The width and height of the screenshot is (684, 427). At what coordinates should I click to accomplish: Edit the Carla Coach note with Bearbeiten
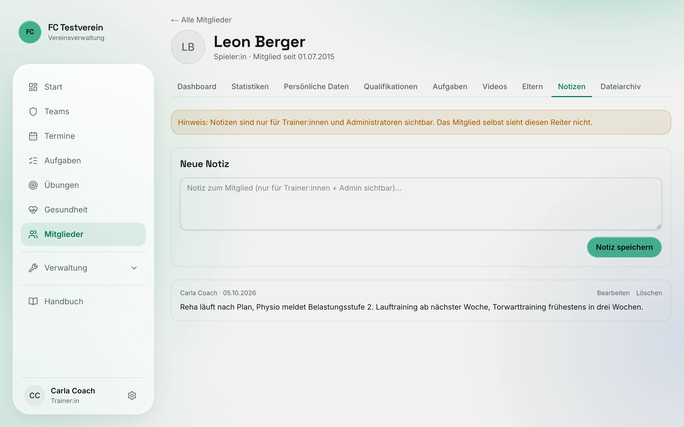coord(613,293)
